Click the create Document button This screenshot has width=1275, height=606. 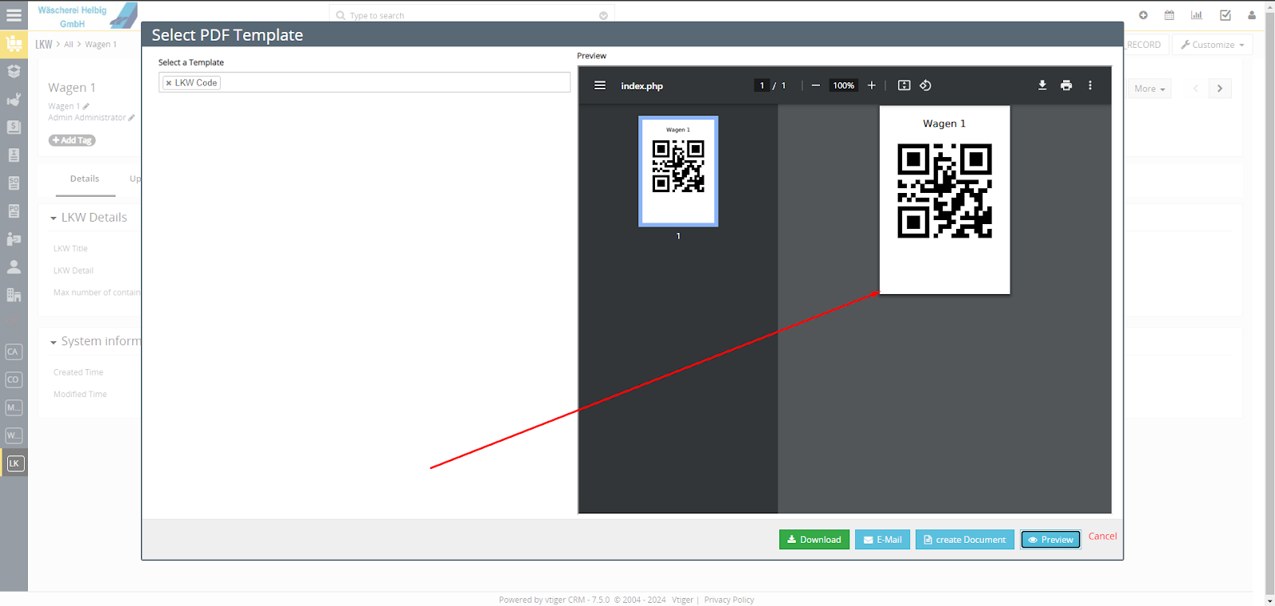pyautogui.click(x=965, y=540)
